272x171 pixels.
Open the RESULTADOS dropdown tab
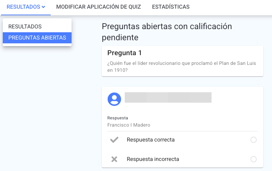[x=26, y=7]
